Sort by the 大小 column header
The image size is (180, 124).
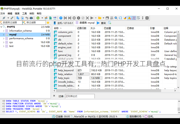96,28
